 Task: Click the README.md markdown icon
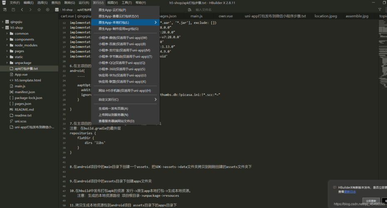click(11, 109)
